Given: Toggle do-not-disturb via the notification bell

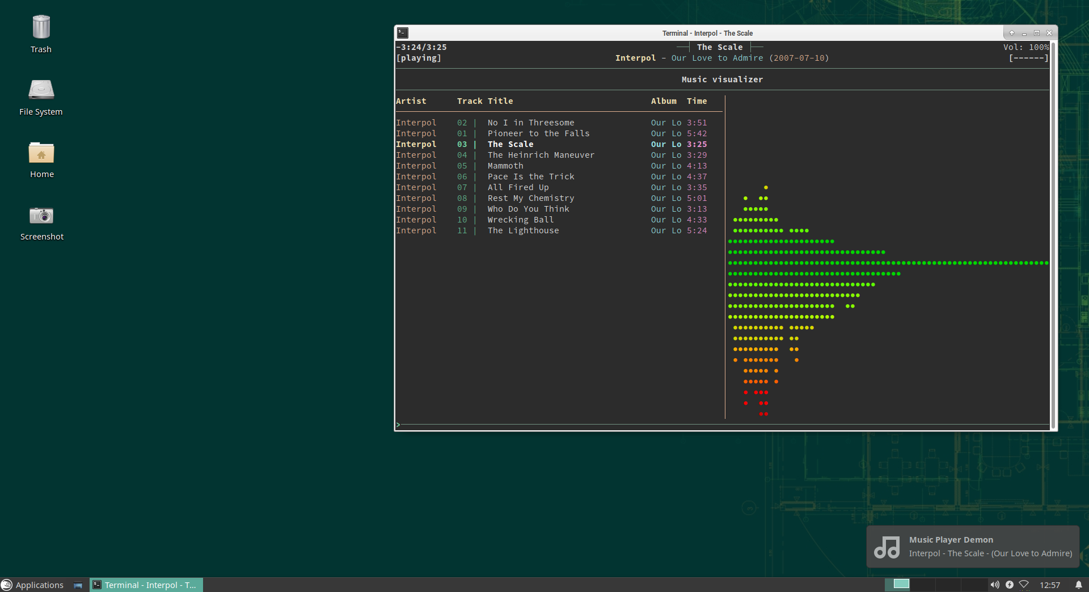Looking at the screenshot, I should tap(1077, 585).
